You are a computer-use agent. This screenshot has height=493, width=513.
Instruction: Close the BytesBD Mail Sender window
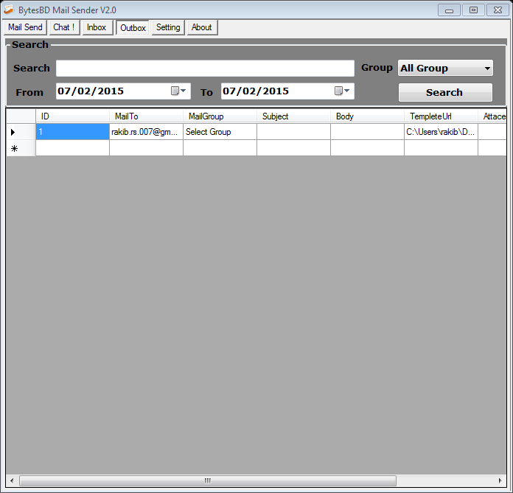point(498,10)
